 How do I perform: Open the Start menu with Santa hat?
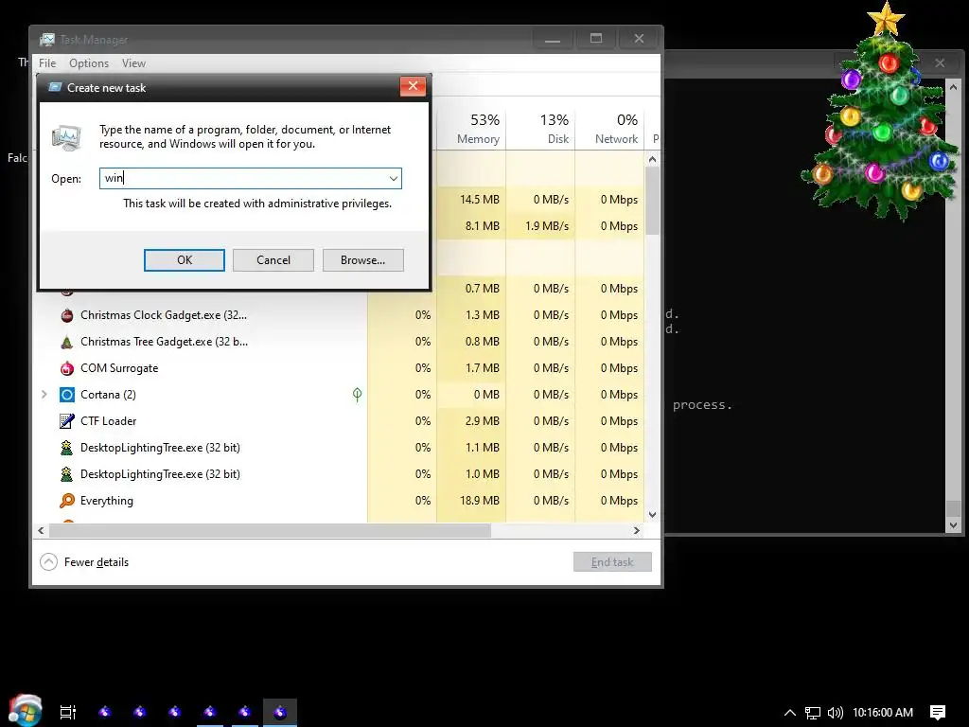click(x=25, y=711)
